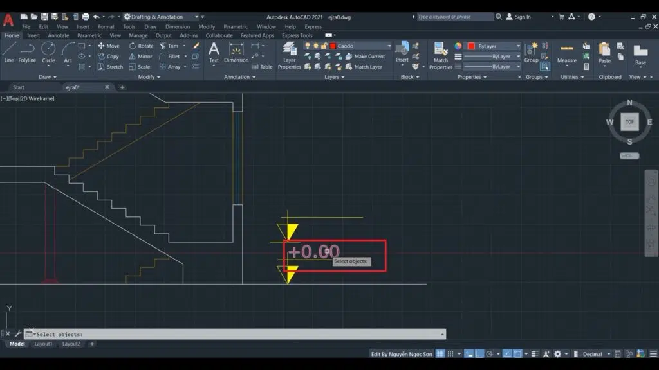659x370 pixels.
Task: Open the ByLayer color dropdown
Action: 519,46
